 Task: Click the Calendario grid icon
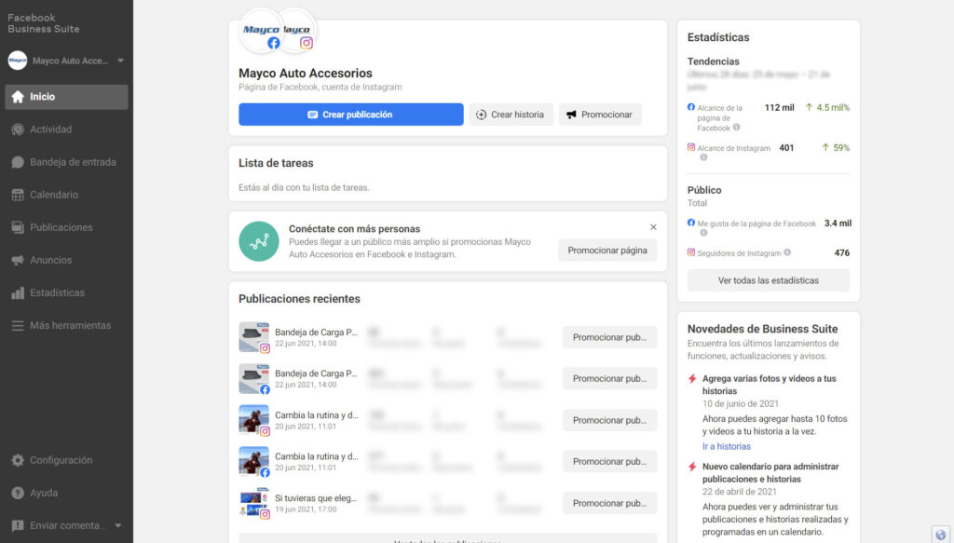[17, 195]
